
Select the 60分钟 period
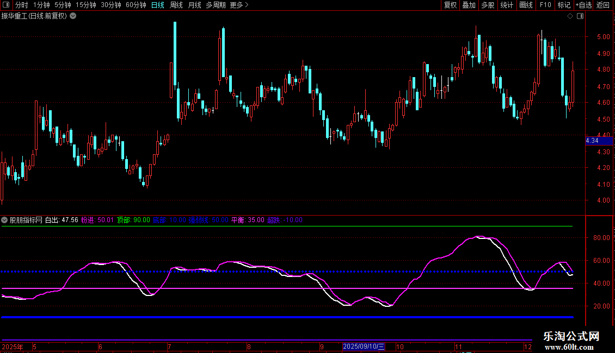pos(136,5)
